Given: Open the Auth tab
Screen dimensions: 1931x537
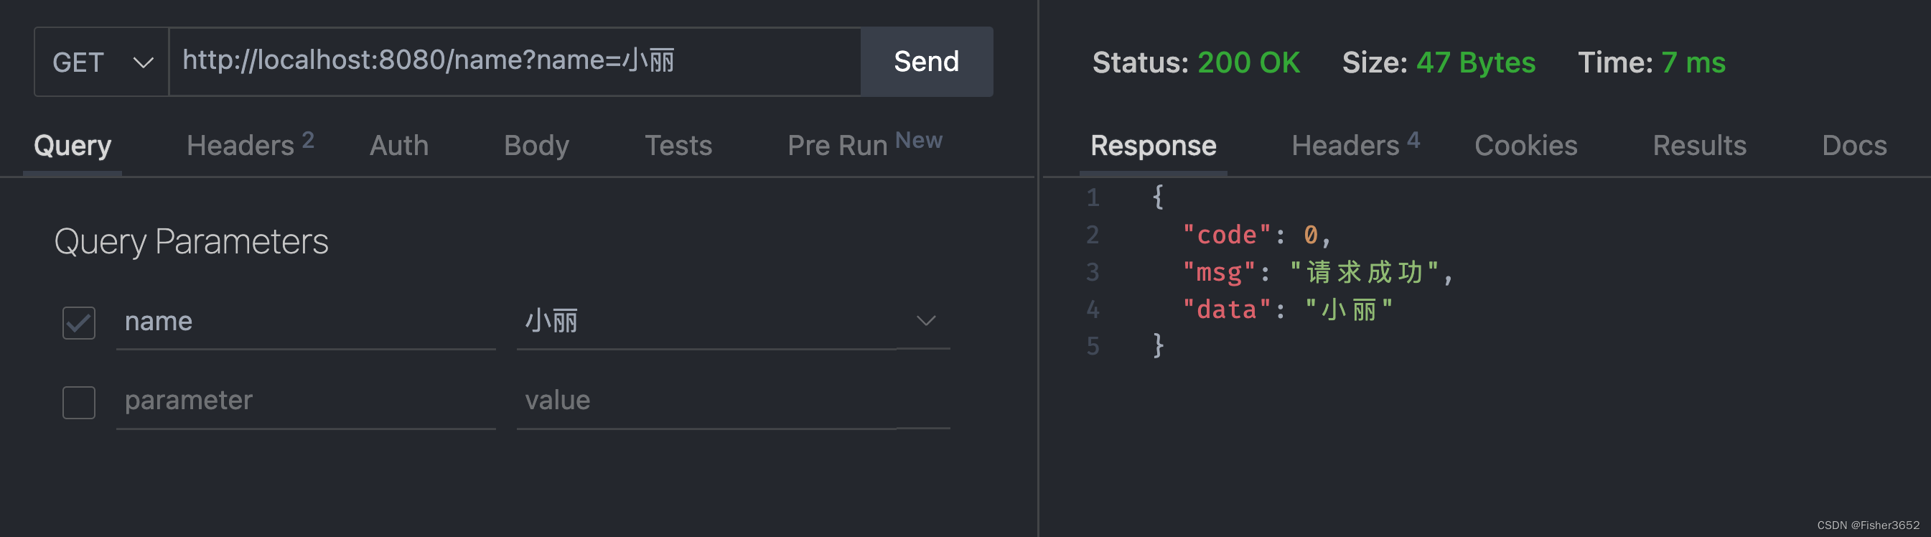Looking at the screenshot, I should pyautogui.click(x=399, y=146).
